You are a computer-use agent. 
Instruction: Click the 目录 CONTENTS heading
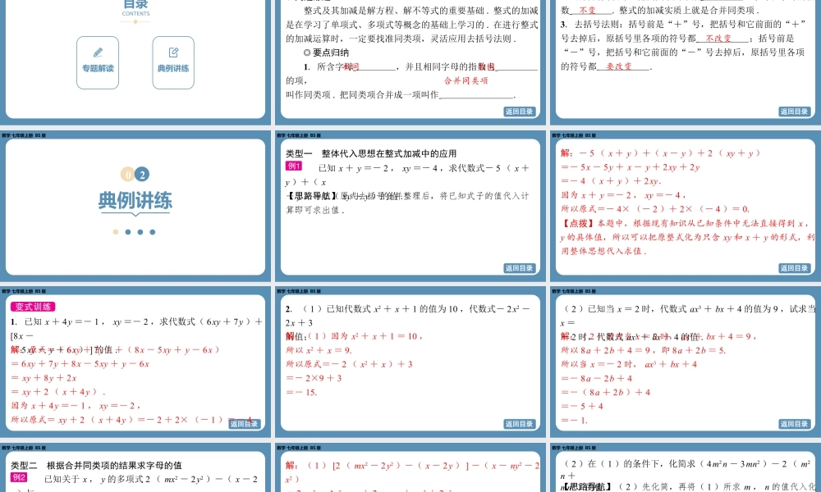click(x=134, y=7)
